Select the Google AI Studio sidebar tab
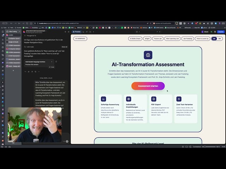The image size is (226, 169). tap(13, 42)
